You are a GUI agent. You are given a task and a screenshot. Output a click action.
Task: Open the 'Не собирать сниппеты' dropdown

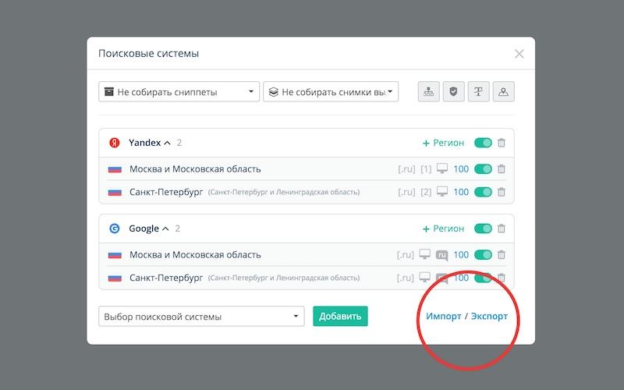click(x=179, y=91)
